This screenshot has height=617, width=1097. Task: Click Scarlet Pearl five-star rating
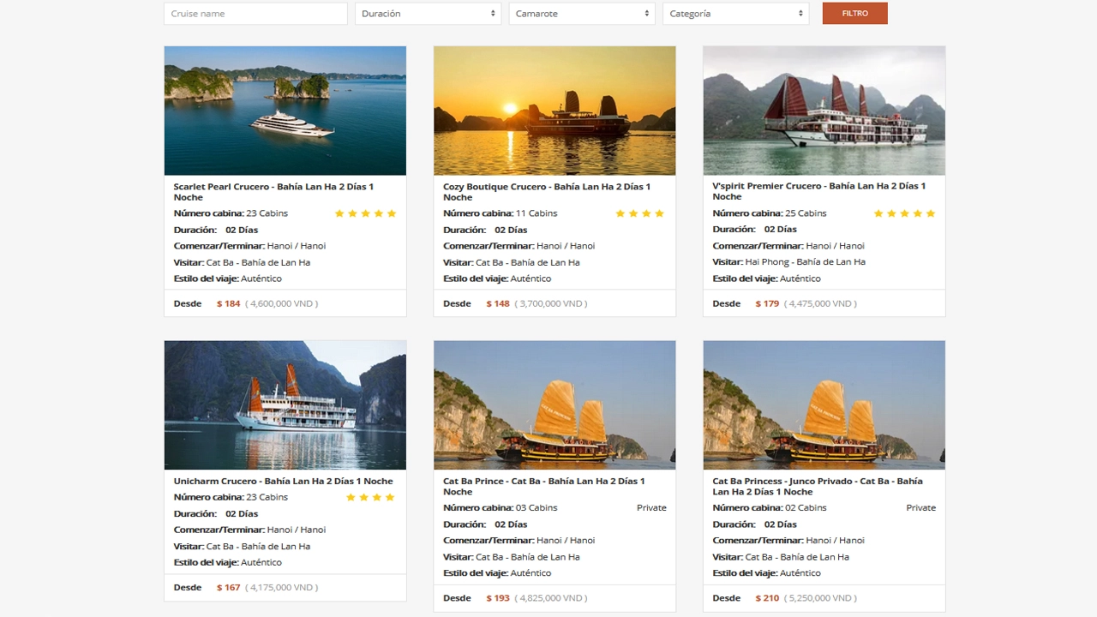pyautogui.click(x=365, y=213)
